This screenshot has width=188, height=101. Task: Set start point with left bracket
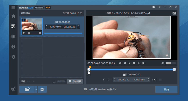104,79
